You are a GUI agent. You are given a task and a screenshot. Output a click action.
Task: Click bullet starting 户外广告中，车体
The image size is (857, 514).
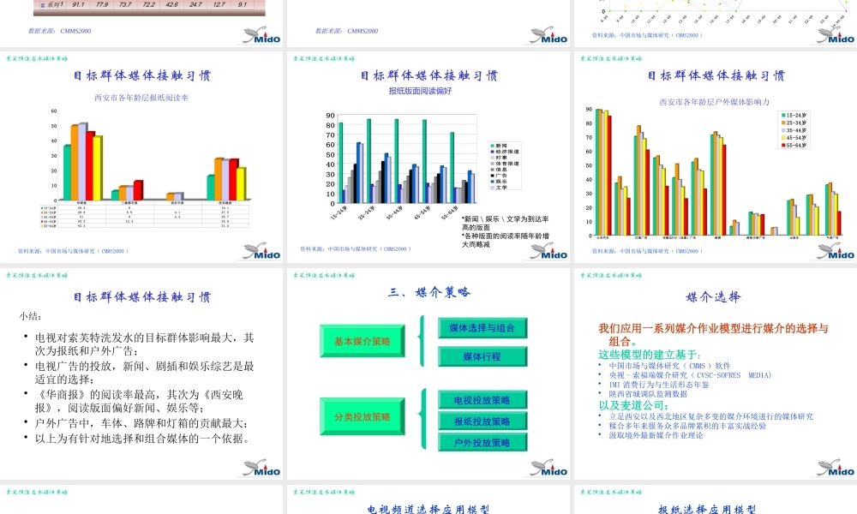136,423
